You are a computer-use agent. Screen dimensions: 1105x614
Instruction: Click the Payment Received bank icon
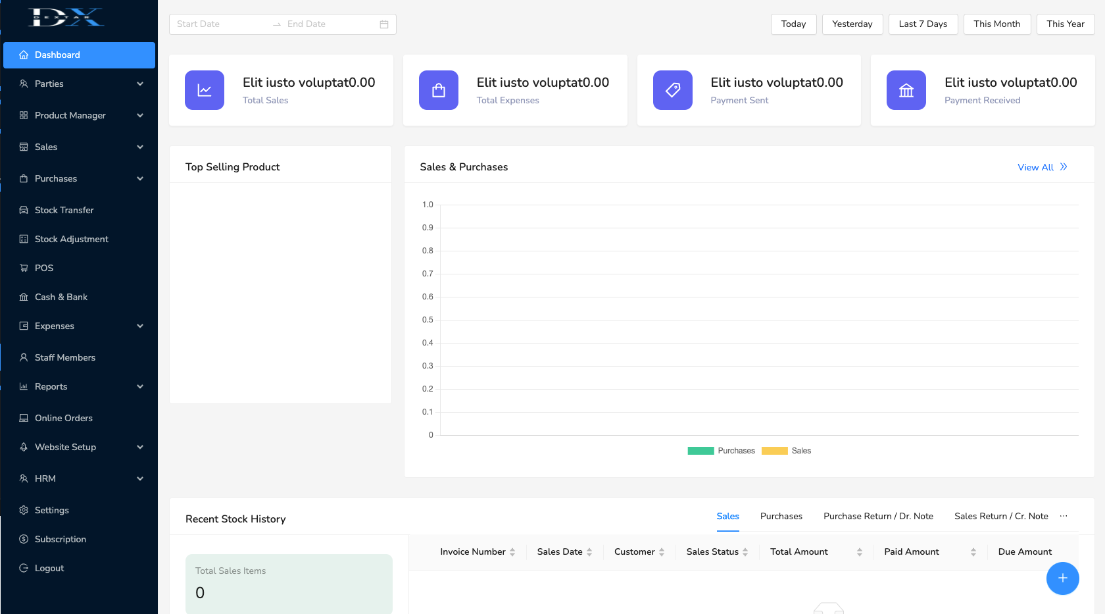906,90
